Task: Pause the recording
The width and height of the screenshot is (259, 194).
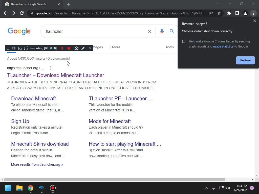Action: 62,48
